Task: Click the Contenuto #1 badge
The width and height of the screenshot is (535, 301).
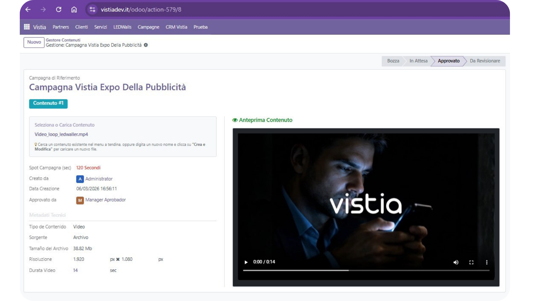Action: click(x=48, y=103)
